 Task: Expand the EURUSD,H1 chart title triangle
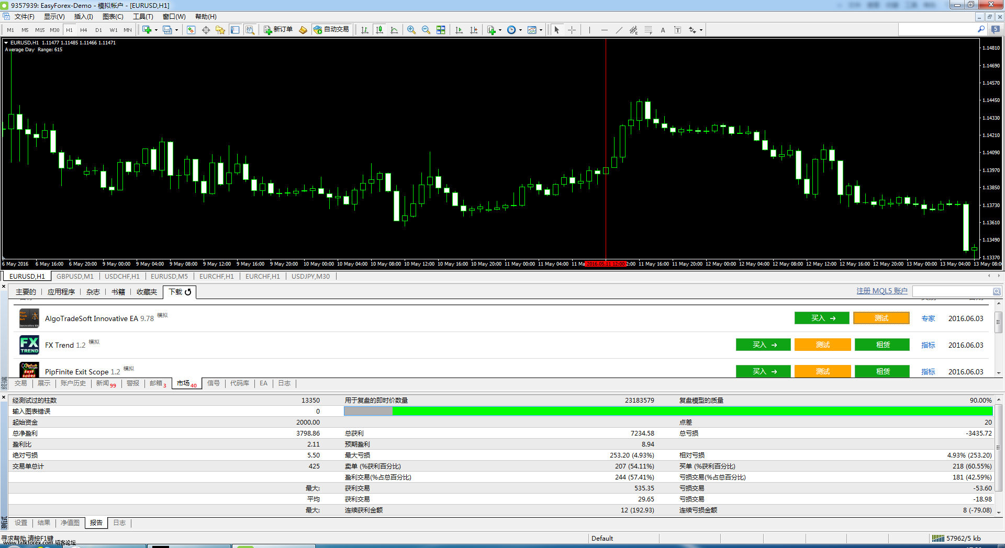click(x=6, y=42)
